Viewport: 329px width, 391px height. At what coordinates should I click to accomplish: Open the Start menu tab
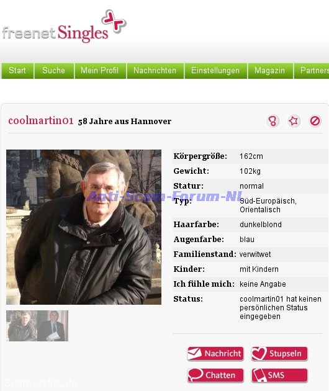[x=17, y=71]
